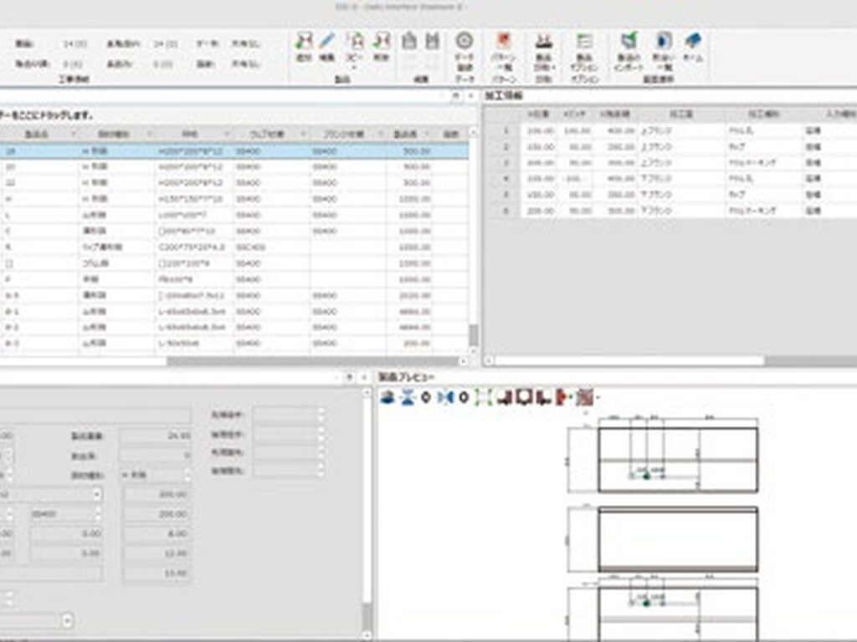Image resolution: width=857 pixels, height=642 pixels.
Task: Click the SSC400 web material cell
Action: [272, 247]
